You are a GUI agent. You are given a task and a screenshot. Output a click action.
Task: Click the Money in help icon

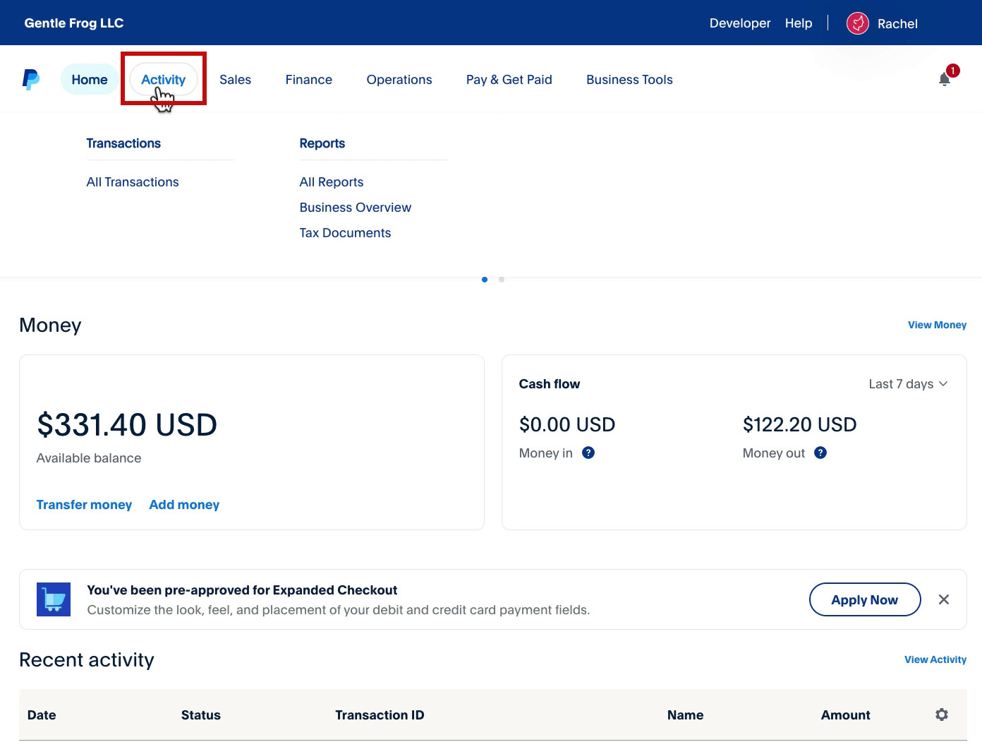point(588,453)
